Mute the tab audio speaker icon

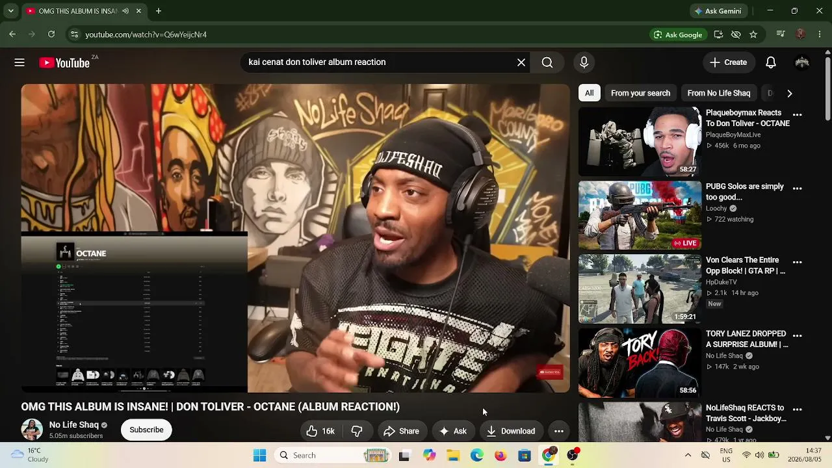coord(125,11)
